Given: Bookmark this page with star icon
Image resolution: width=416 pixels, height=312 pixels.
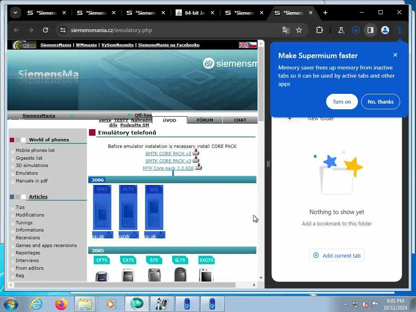Looking at the screenshot, I should point(299,30).
